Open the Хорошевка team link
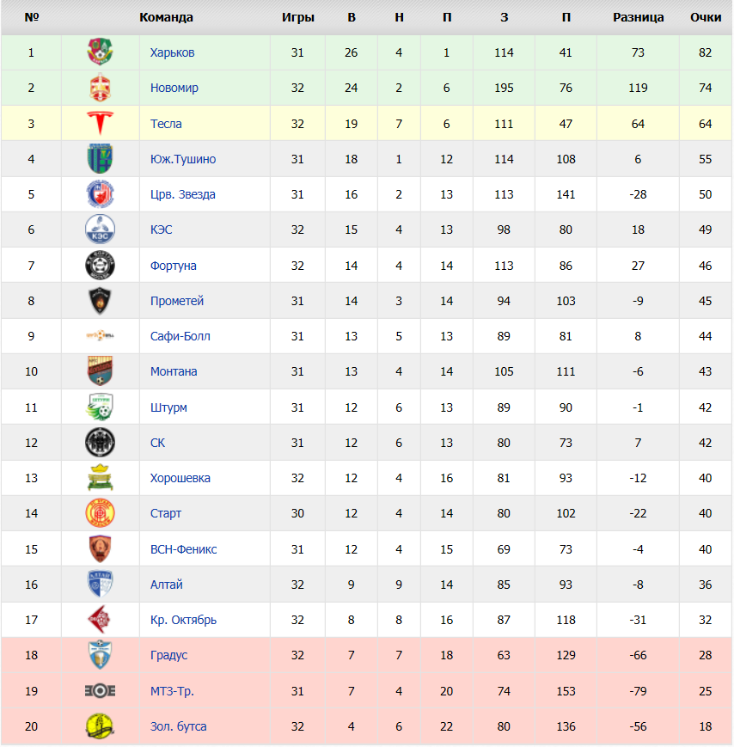This screenshot has height=747, width=734. coord(180,478)
